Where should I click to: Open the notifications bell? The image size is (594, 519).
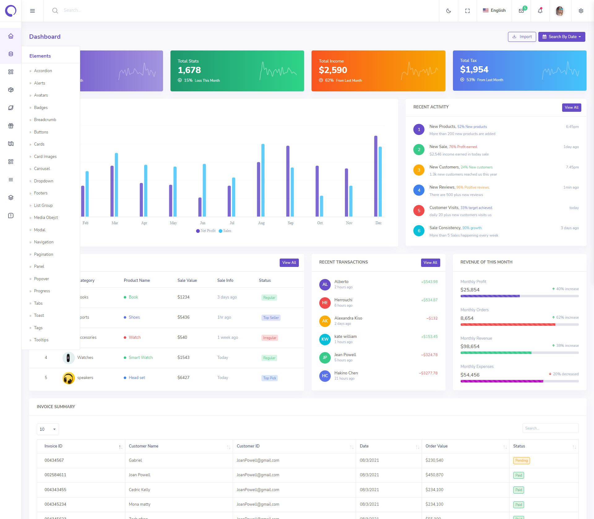coord(540,11)
